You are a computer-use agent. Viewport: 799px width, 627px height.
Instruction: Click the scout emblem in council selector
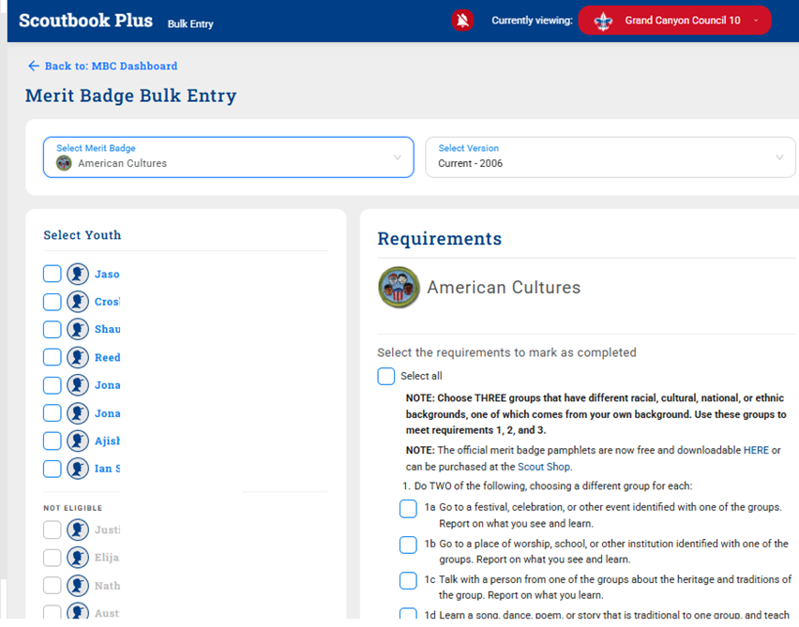(603, 21)
